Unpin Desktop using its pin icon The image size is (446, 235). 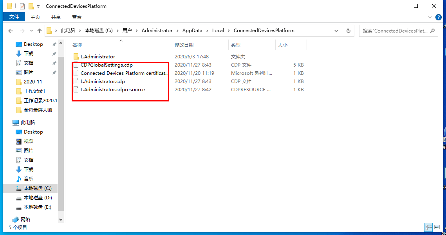[54, 44]
